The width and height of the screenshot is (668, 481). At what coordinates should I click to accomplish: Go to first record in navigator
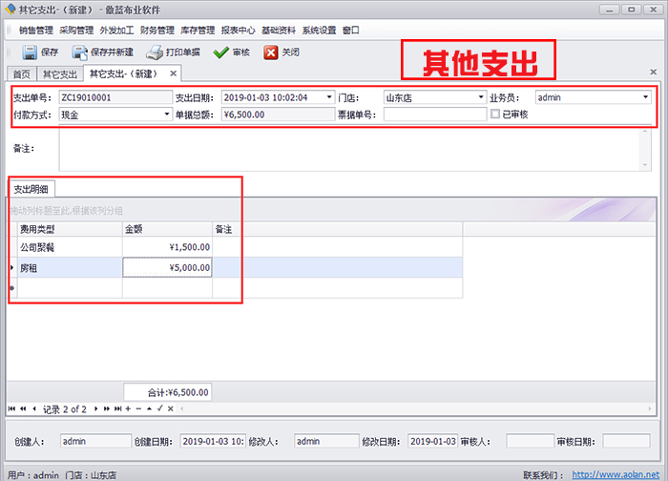click(12, 409)
